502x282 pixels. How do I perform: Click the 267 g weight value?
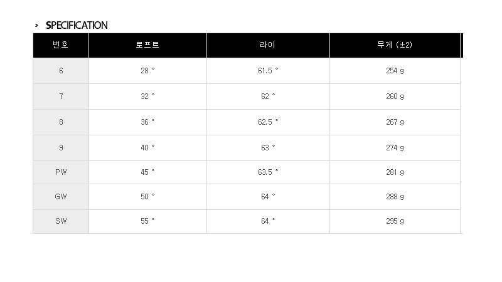(395, 122)
